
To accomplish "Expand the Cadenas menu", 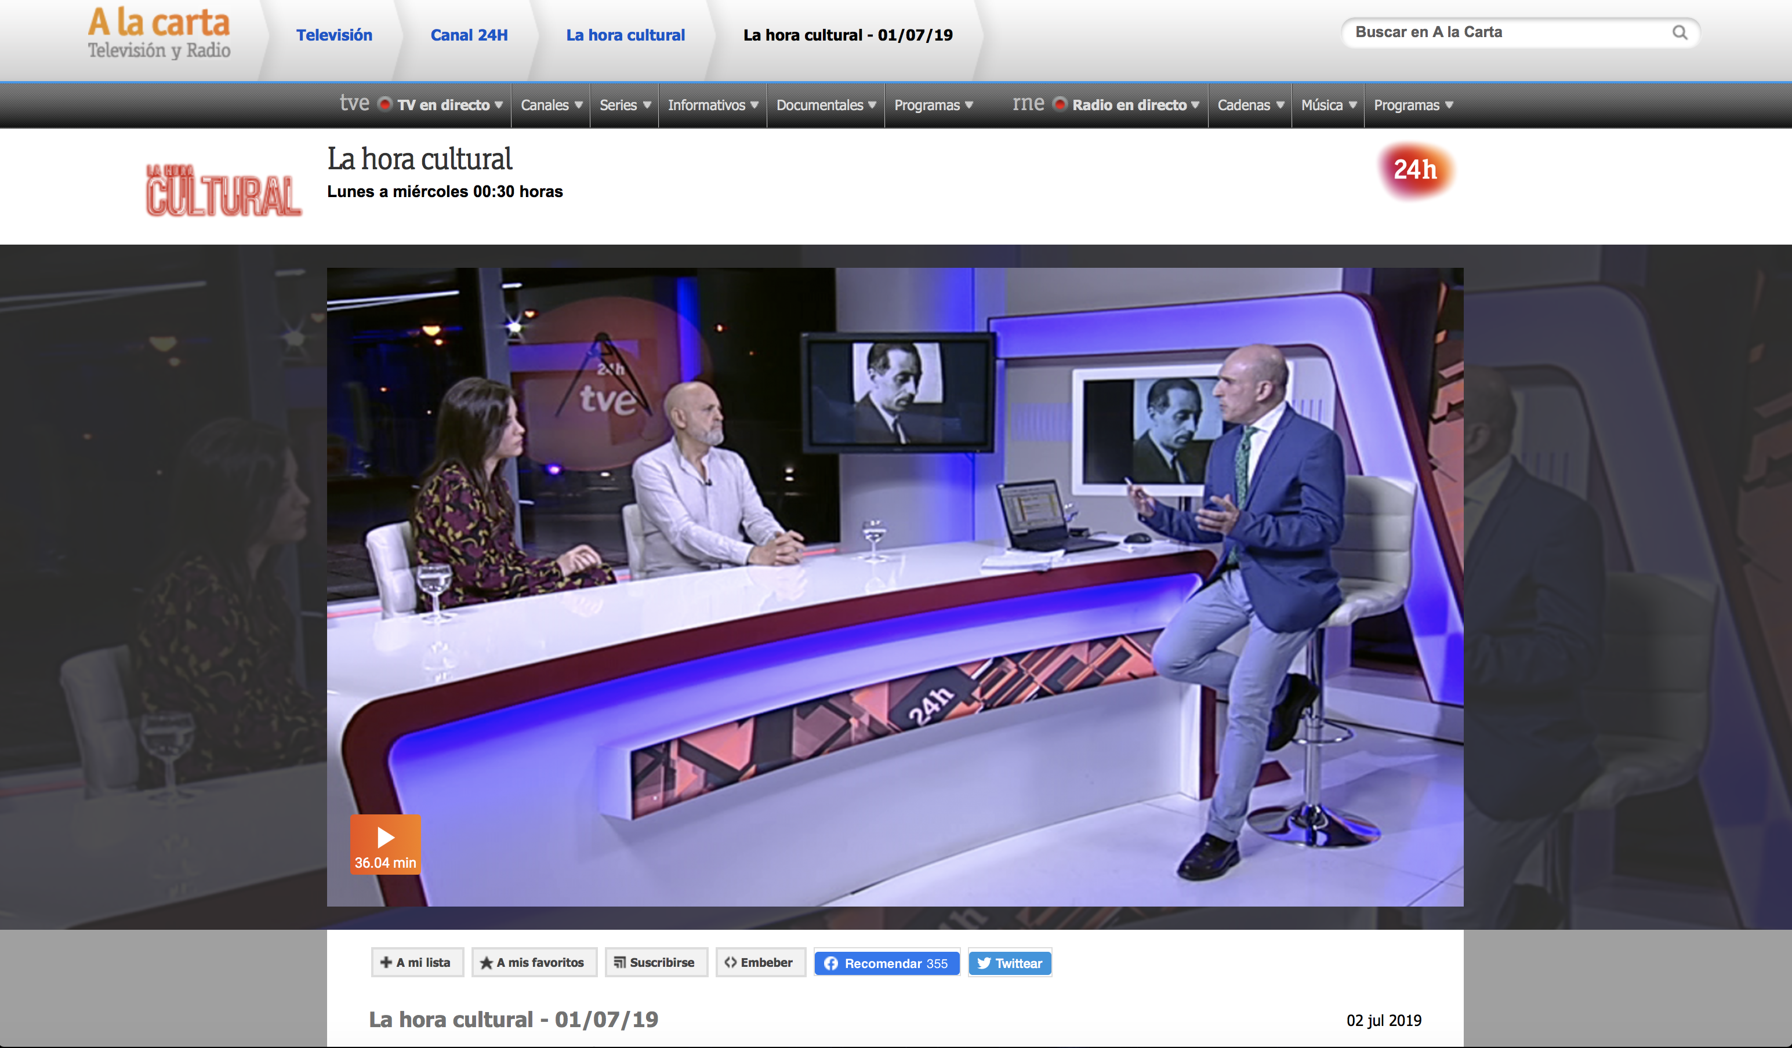I will pyautogui.click(x=1250, y=105).
